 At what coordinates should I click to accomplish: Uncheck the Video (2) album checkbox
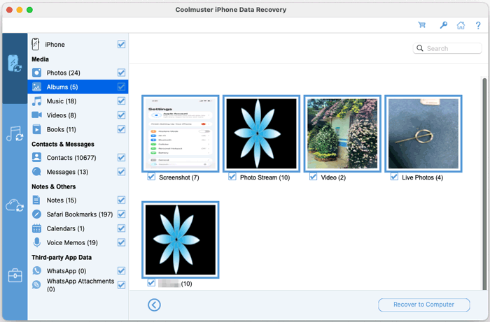313,177
